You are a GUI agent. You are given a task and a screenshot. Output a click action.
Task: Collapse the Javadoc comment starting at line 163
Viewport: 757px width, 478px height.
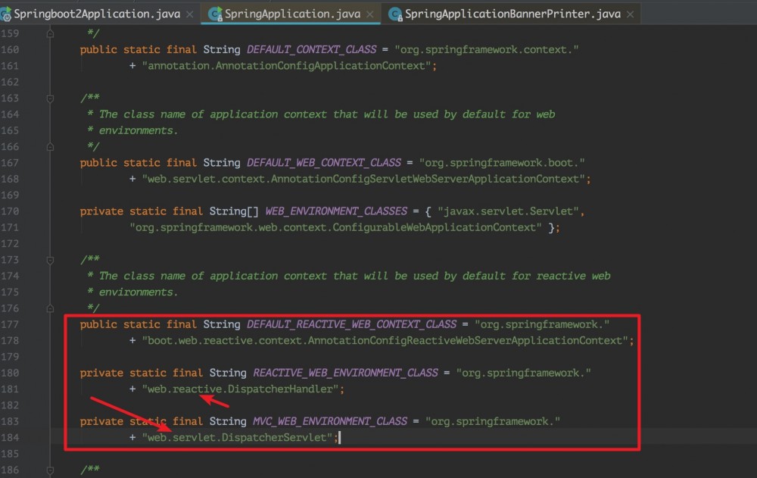(49, 98)
